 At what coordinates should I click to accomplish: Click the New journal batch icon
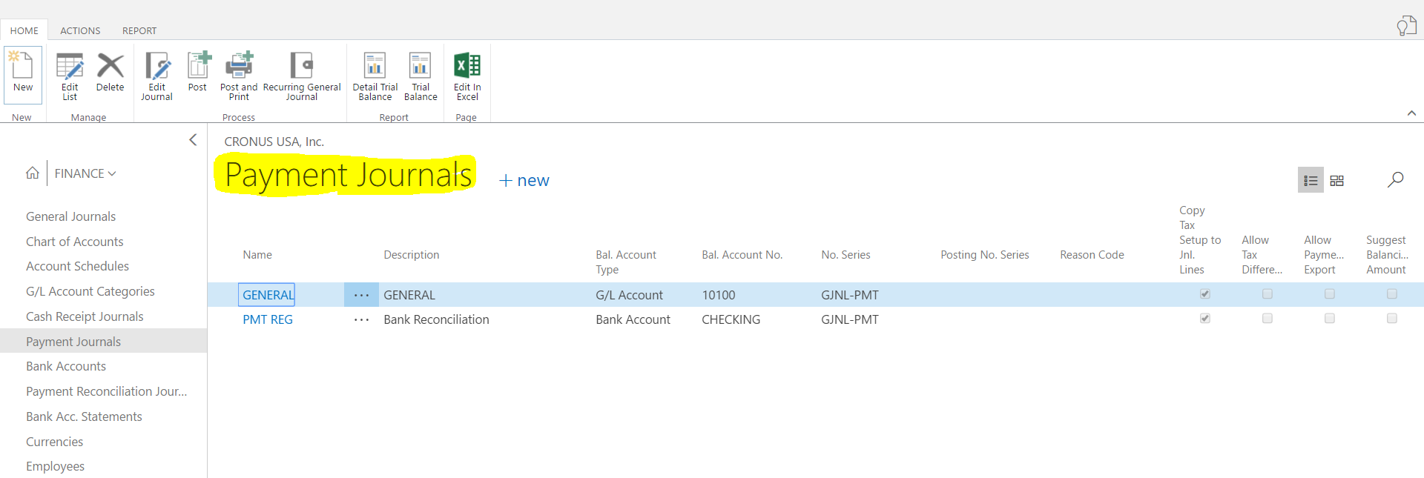(x=23, y=73)
